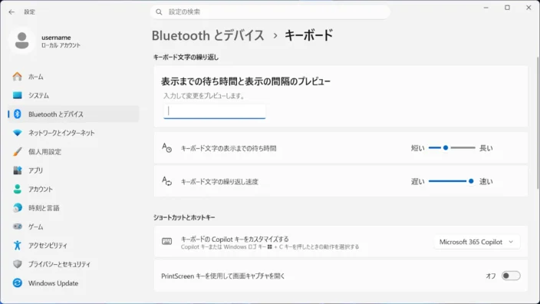This screenshot has height=304, width=540.
Task: Click 入力して変更をプレビューします text
Action: pyautogui.click(x=204, y=96)
